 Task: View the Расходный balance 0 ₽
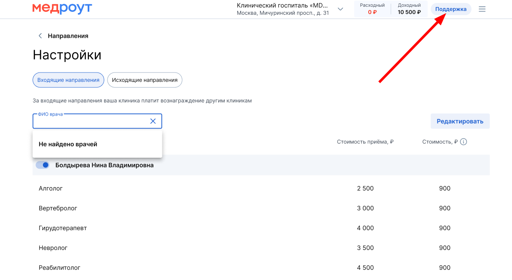pos(372,9)
